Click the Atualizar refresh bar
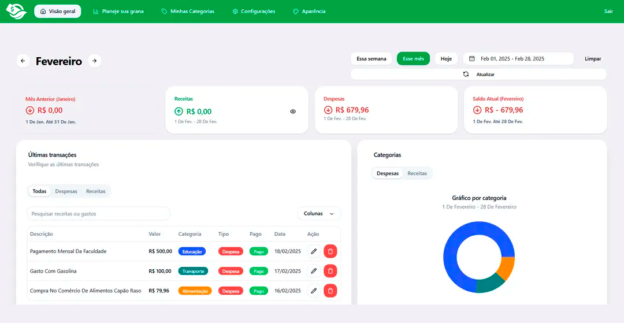 click(x=478, y=75)
